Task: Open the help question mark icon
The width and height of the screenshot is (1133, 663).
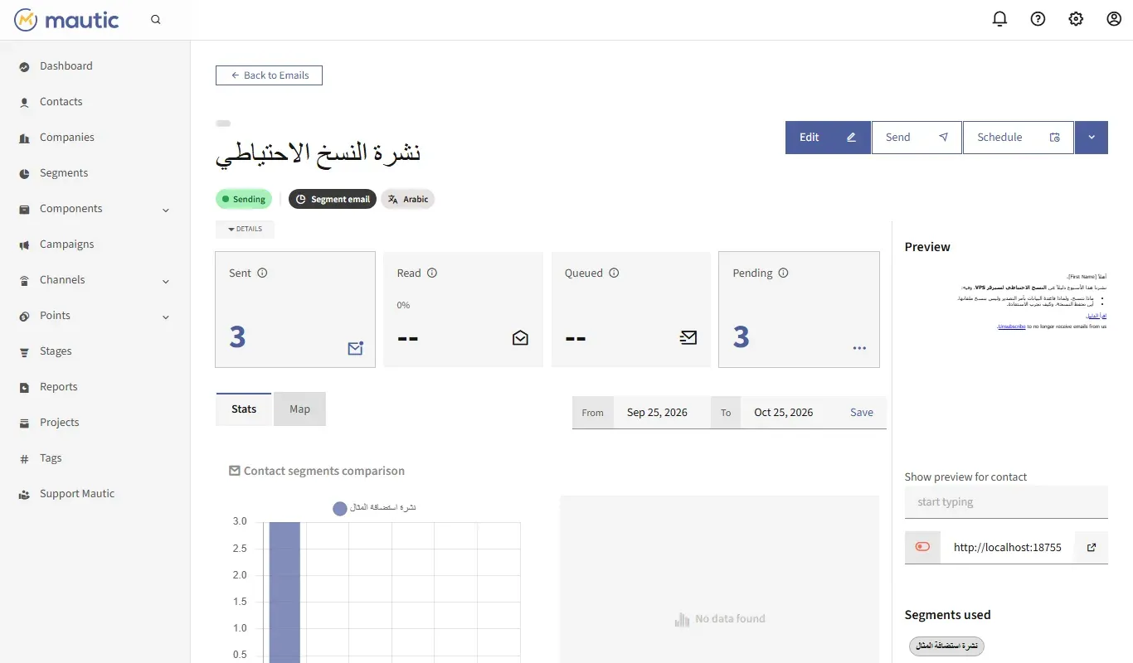Action: 1038,19
